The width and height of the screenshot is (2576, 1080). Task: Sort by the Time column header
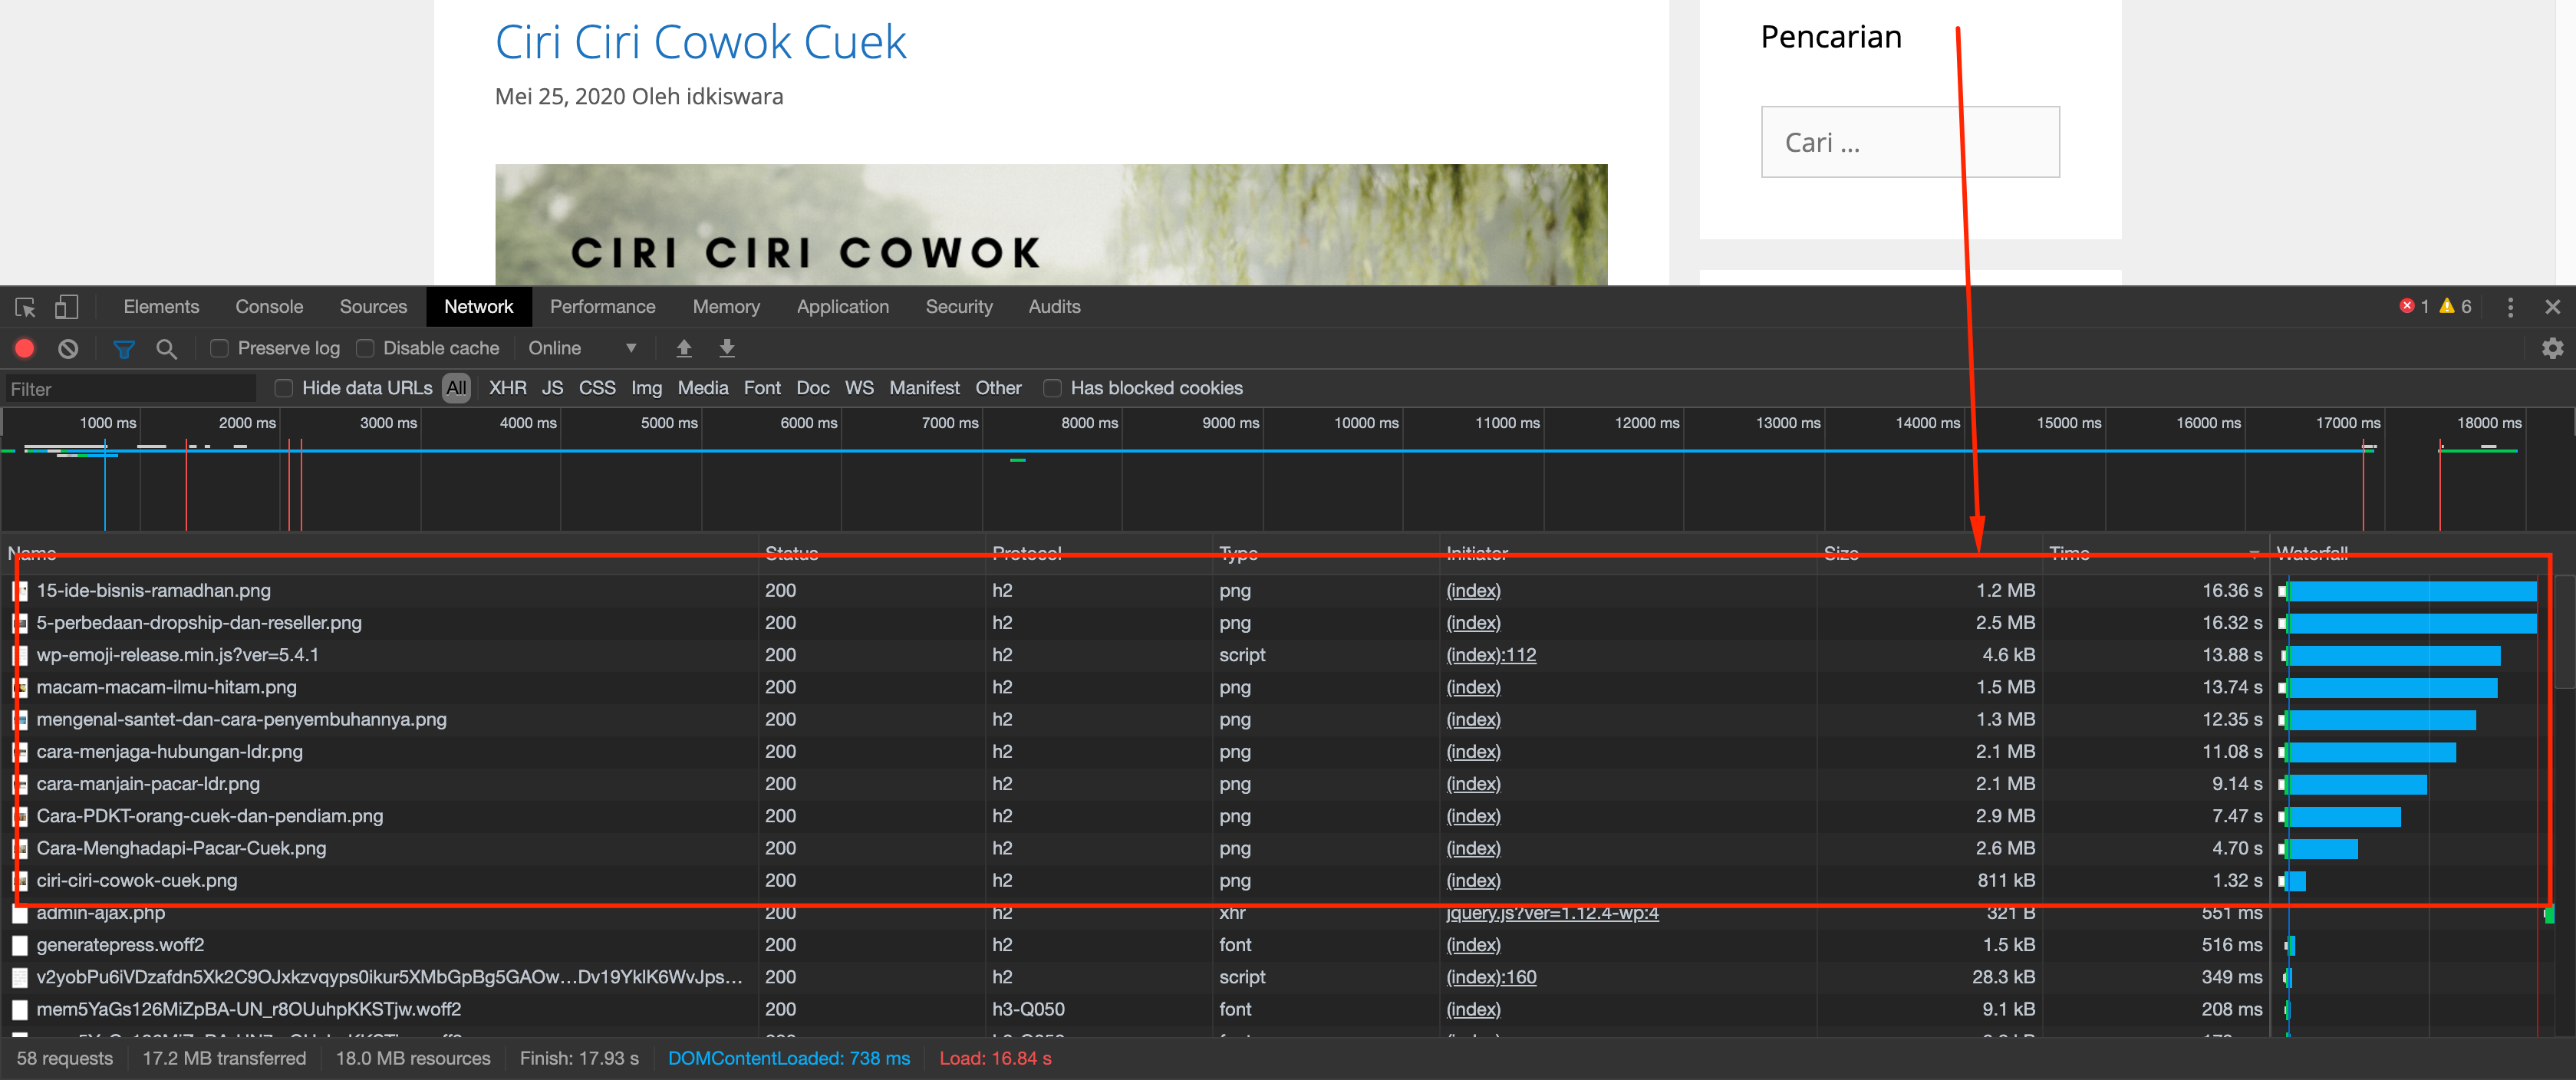[x=2155, y=553]
